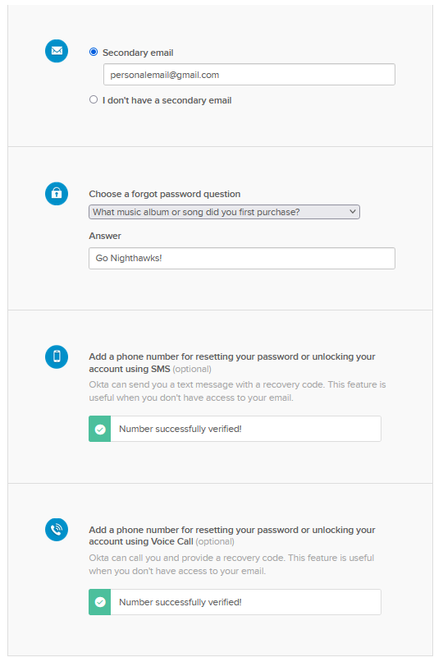Click the Choose a forgot password question label
This screenshot has width=443, height=662.
point(165,194)
